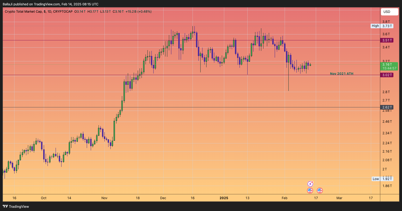The width and height of the screenshot is (402, 211).
Task: Click the 2T price axis tick
Action: (x=385, y=169)
